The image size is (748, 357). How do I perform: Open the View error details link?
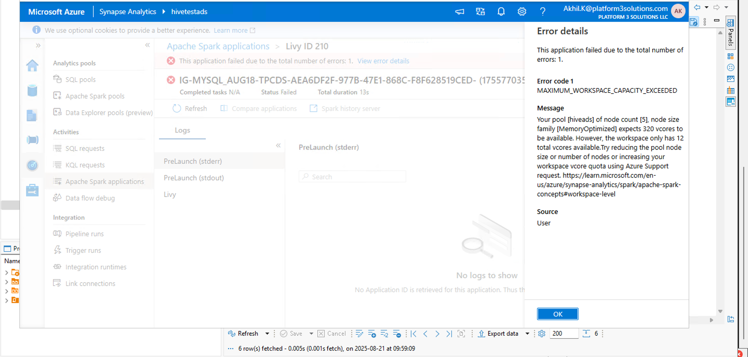pos(383,61)
